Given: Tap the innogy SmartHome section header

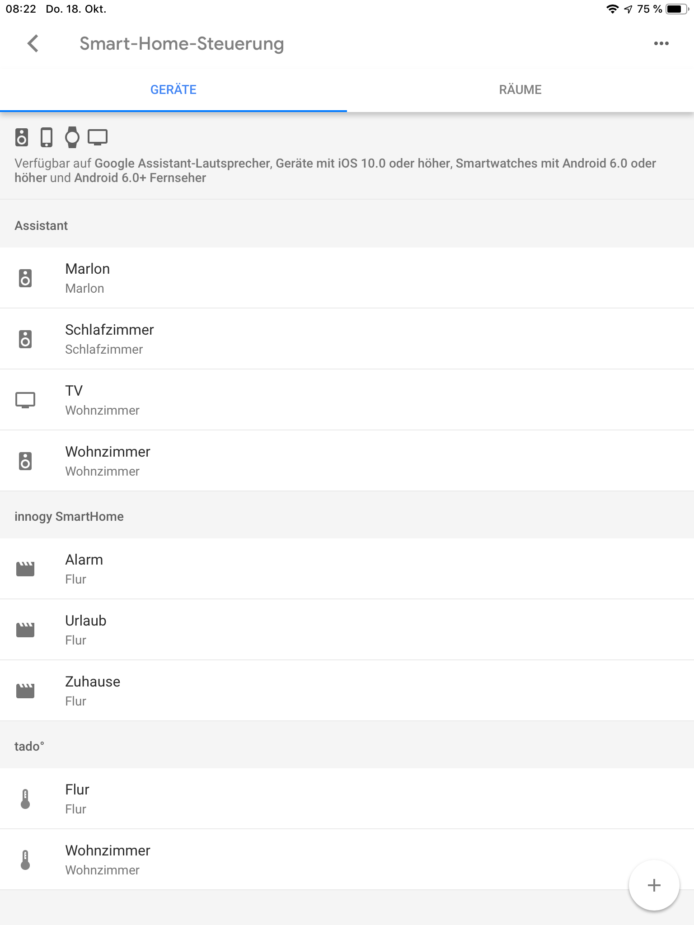Looking at the screenshot, I should click(69, 516).
